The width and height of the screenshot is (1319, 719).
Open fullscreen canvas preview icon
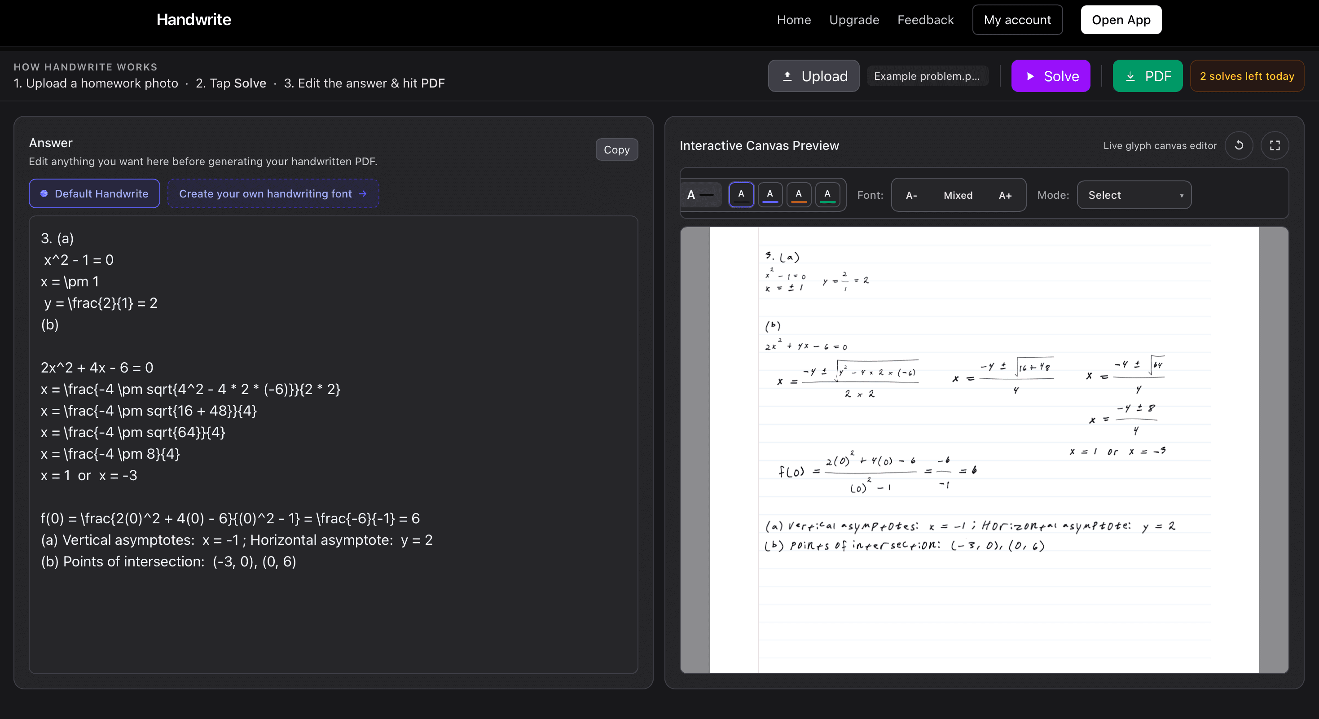point(1275,145)
